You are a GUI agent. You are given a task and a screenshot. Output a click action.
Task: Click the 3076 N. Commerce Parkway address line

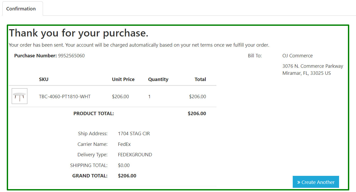click(313, 66)
